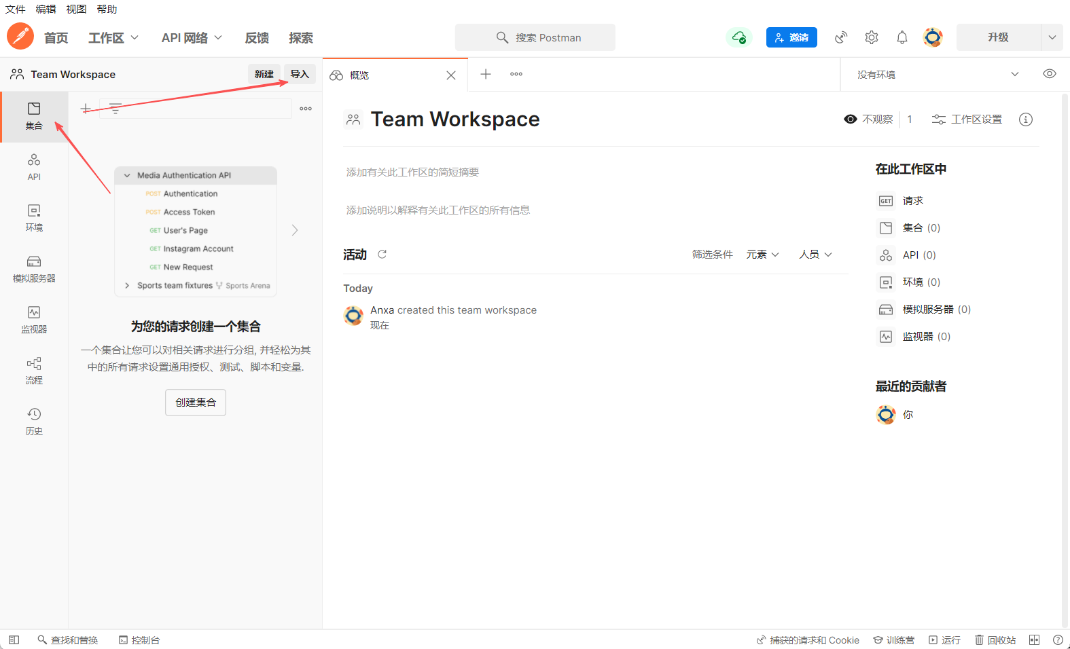Open collections panel three-dot options

[x=306, y=109]
